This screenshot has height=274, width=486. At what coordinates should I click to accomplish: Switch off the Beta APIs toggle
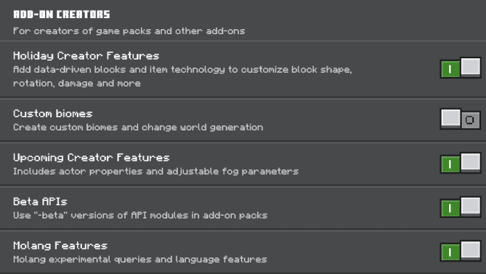click(x=460, y=207)
